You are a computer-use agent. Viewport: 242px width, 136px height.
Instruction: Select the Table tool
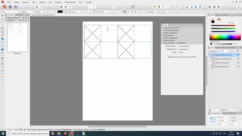2,28
